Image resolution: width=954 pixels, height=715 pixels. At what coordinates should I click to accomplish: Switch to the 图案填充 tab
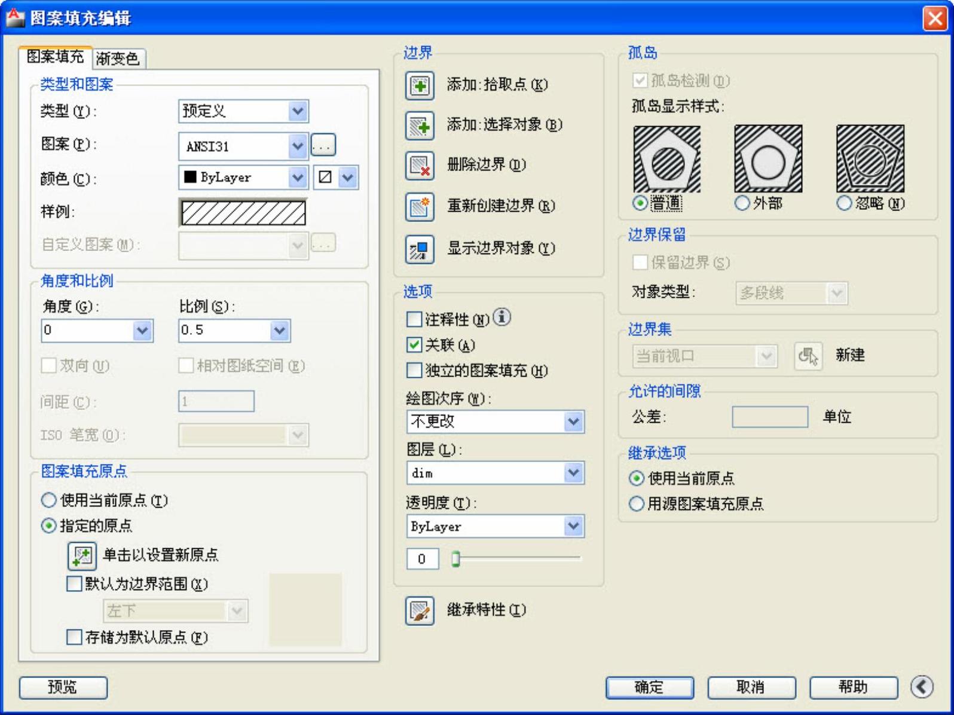(x=55, y=57)
